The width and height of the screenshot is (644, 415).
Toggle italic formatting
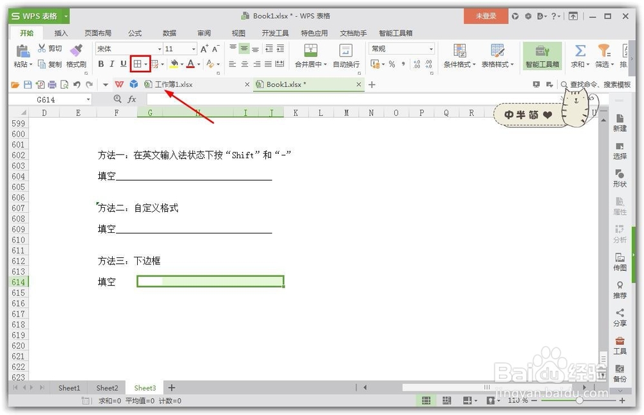point(111,64)
